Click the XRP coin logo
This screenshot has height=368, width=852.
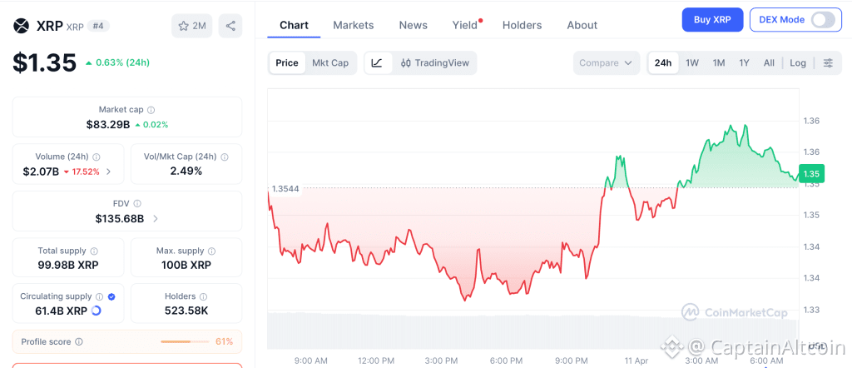pos(21,26)
